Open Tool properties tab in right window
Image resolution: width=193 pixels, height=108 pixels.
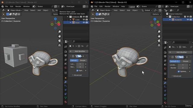[x=165, y=47]
